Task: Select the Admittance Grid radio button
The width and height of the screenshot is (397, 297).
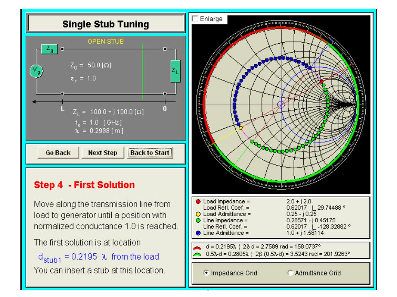Action: (290, 273)
